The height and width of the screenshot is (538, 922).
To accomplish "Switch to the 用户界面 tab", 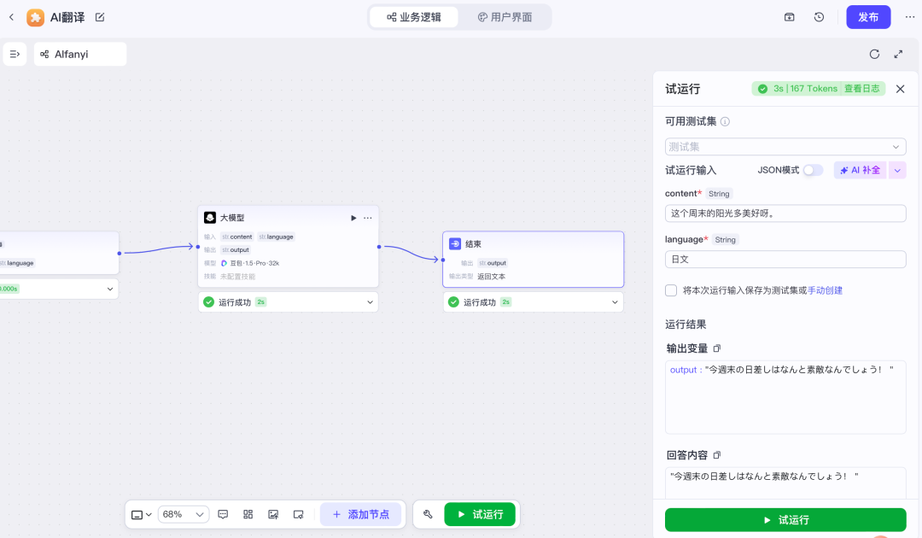I will [505, 17].
